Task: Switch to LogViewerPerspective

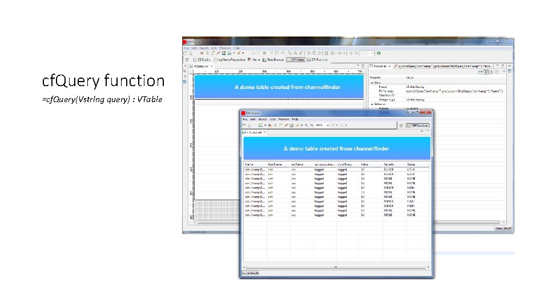Action: 229,60
